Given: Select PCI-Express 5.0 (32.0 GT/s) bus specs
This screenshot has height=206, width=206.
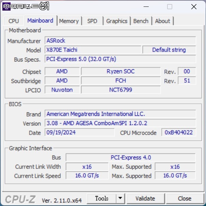Looking at the screenshot, I should click(x=120, y=59).
